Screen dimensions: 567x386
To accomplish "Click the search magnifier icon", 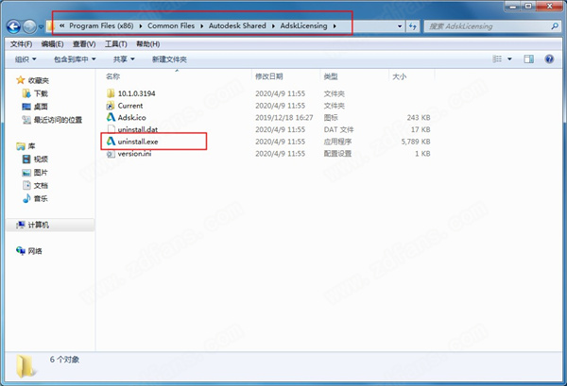I will 555,26.
